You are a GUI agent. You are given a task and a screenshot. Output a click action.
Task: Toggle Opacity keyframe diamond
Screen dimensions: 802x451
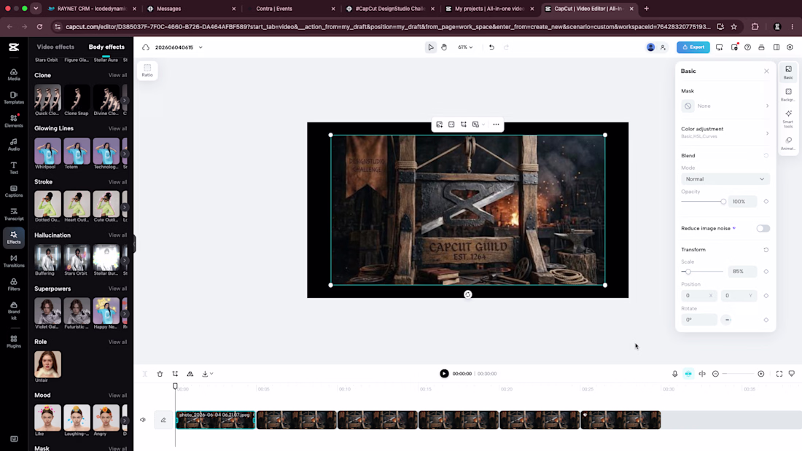coord(766,202)
